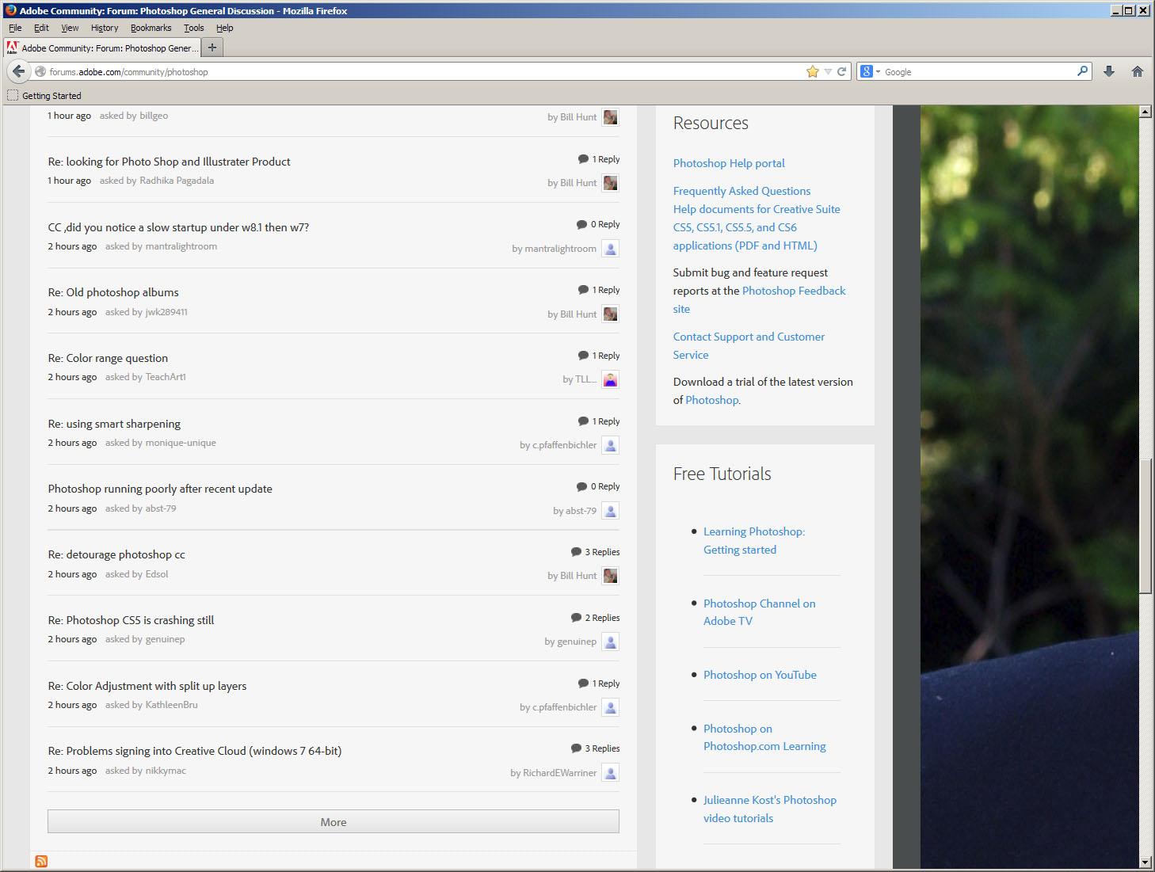Screen dimensions: 1155x872
Task: Click the URL address field
Action: (x=425, y=71)
